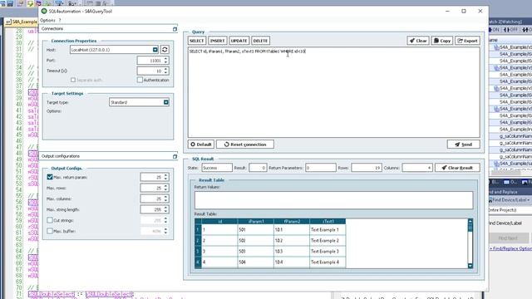Open the Options menu
Image resolution: width=532 pixels, height=299 pixels.
coord(47,20)
